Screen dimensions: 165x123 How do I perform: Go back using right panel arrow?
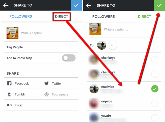click(x=89, y=5)
